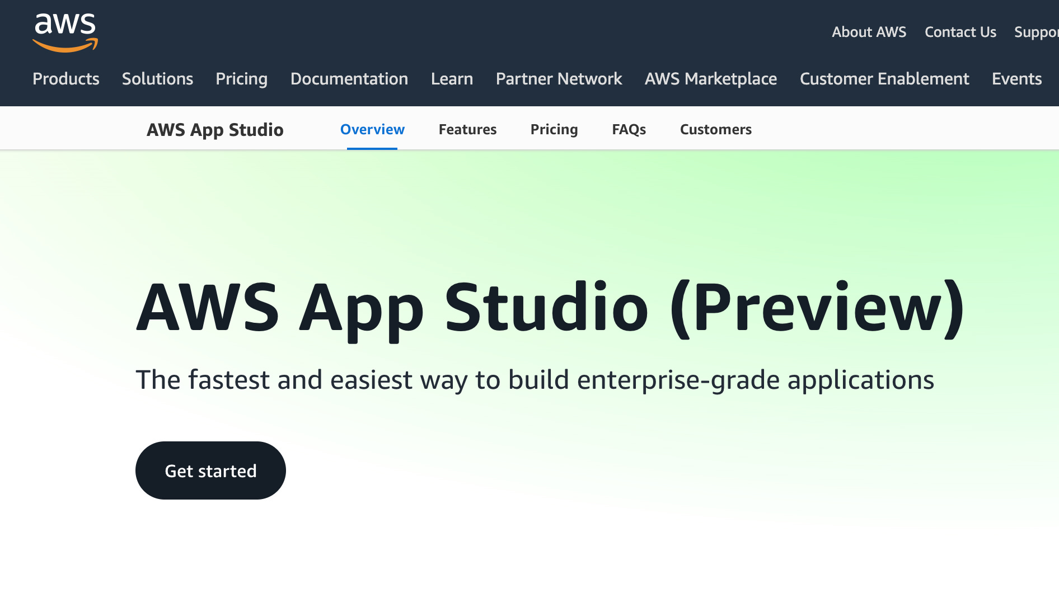Switch to the Customers tab
The height and width of the screenshot is (612, 1059).
[x=715, y=129]
